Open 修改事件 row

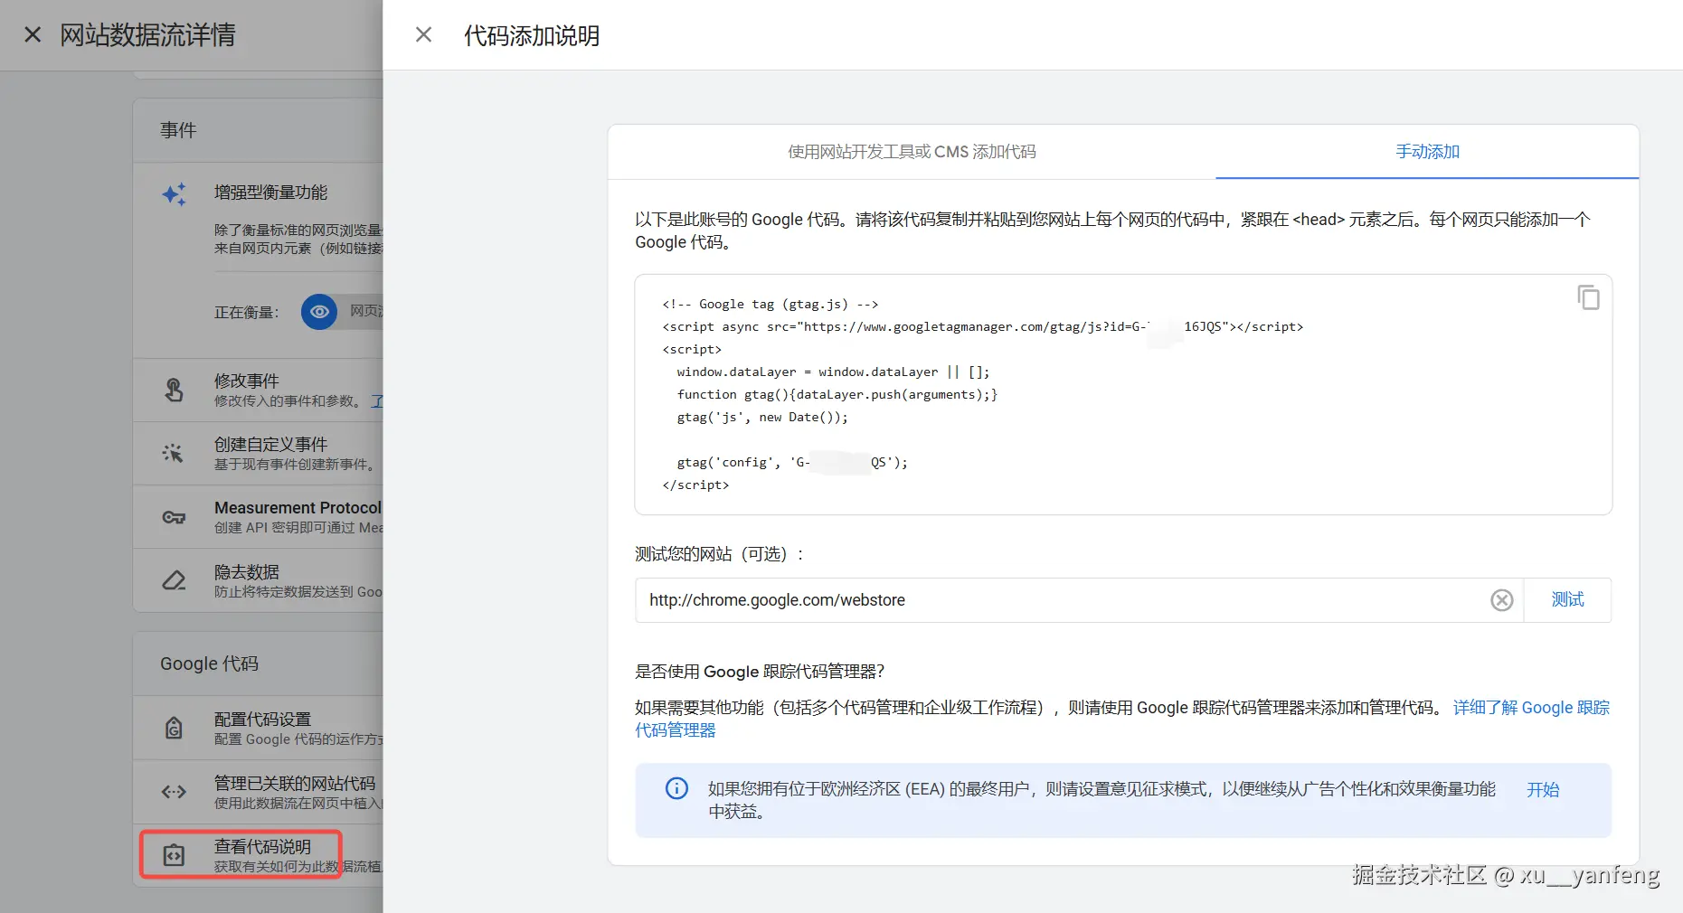(x=259, y=390)
